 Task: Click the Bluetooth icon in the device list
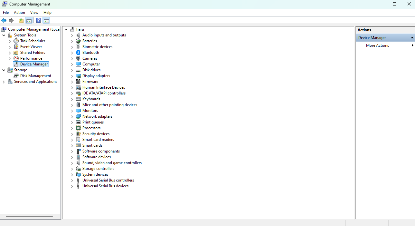click(x=78, y=53)
